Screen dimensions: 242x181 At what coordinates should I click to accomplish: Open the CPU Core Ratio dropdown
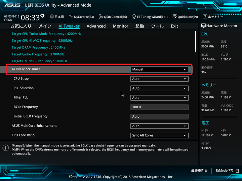(x=159, y=135)
